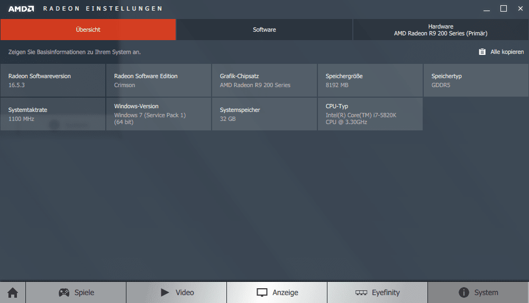
Task: Switch to the Hardware tab
Action: coord(441,30)
